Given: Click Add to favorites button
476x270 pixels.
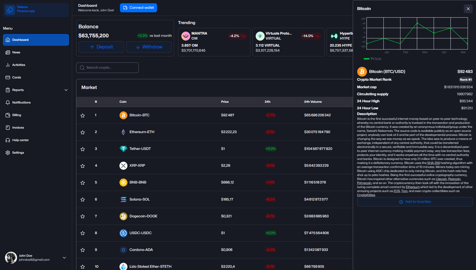Looking at the screenshot, I should [415, 202].
